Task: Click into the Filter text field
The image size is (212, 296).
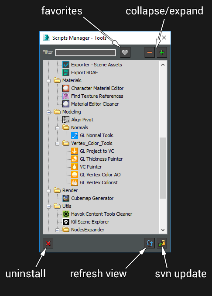Action: pyautogui.click(x=85, y=52)
